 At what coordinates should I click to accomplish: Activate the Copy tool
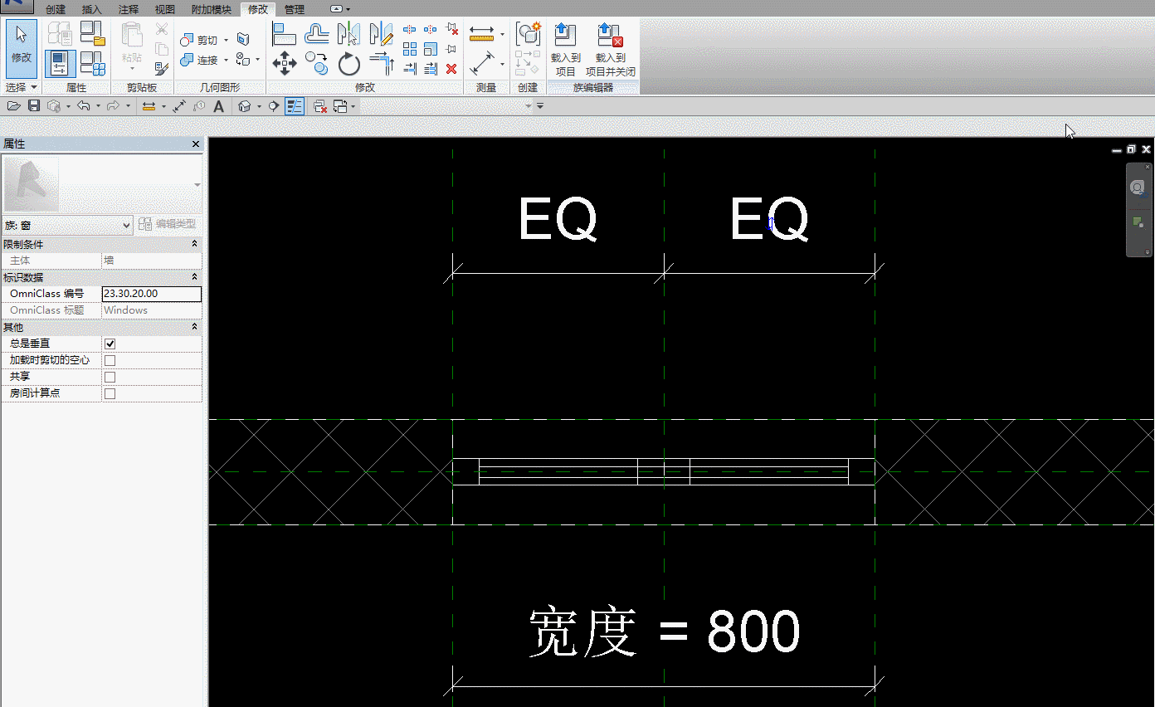coord(316,64)
